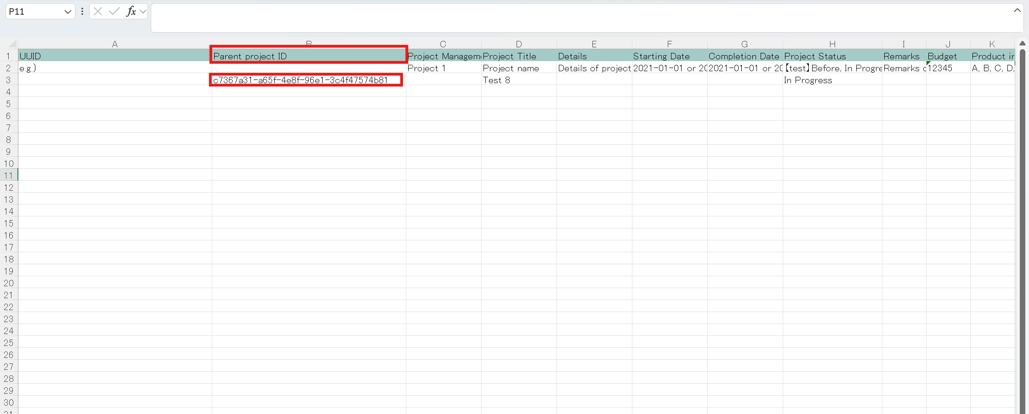Click the vertical scrollbar track
The height and width of the screenshot is (414, 1029).
point(1022,230)
